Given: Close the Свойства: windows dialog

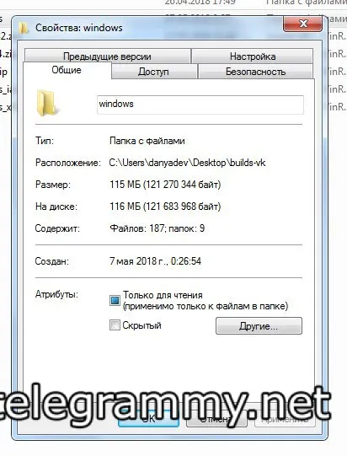Looking at the screenshot, I should point(303,24).
